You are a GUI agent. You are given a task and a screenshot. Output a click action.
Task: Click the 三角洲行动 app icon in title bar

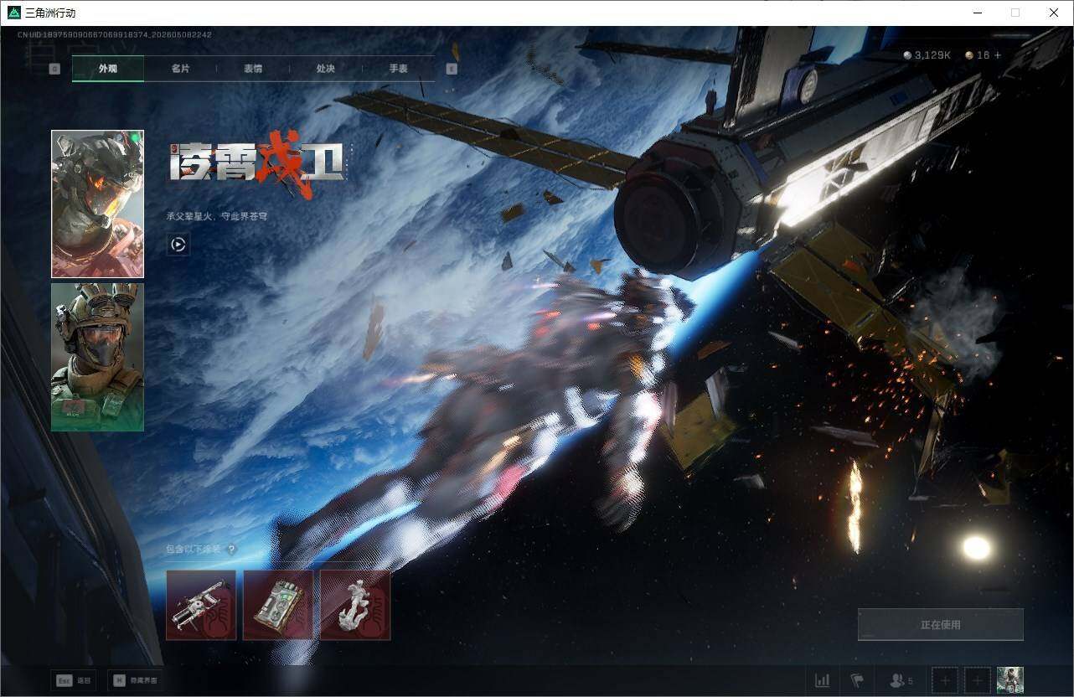tap(13, 13)
